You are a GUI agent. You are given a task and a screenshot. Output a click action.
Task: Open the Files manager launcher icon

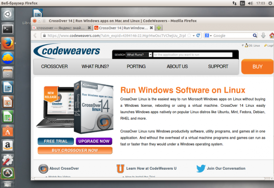pyautogui.click(x=8, y=73)
